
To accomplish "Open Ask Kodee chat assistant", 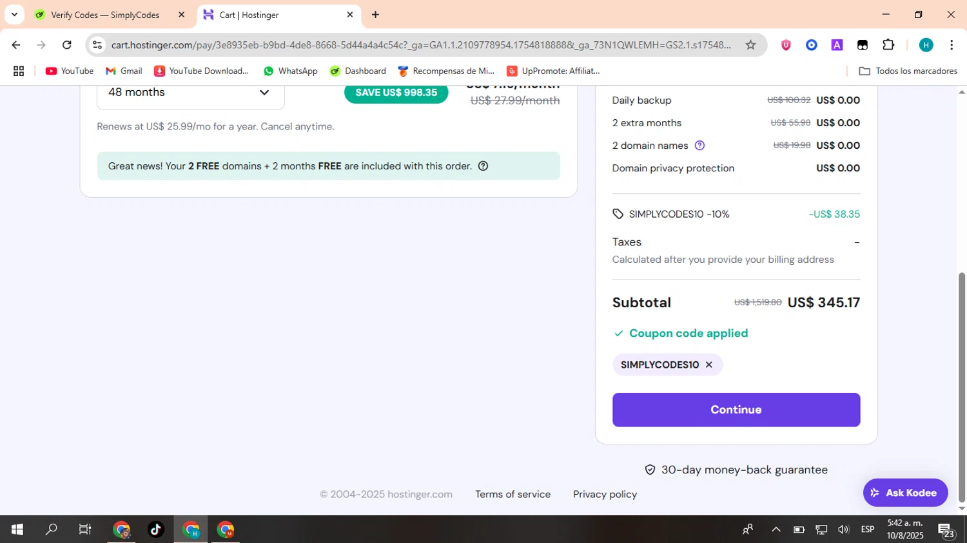I will [905, 493].
